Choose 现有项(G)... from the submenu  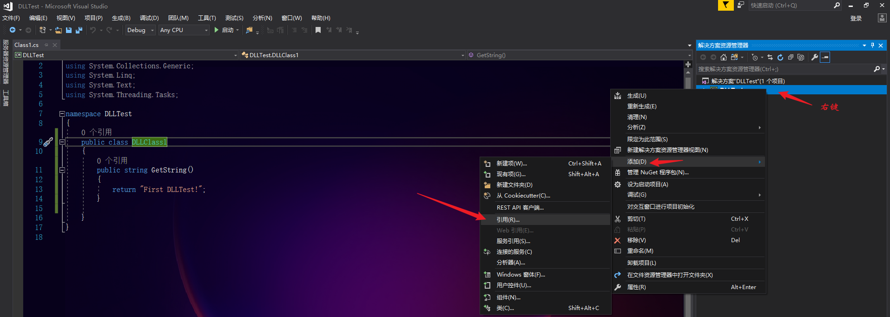545,174
